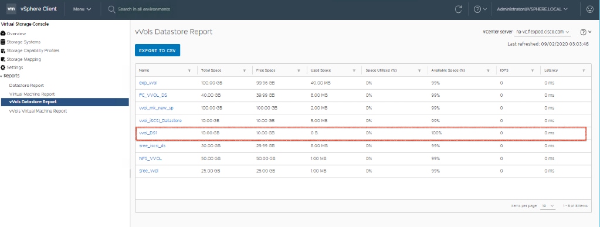Screen dimensions: 600x227
Task: Click the Storage Systems sidebar icon
Action: pyautogui.click(x=3, y=42)
